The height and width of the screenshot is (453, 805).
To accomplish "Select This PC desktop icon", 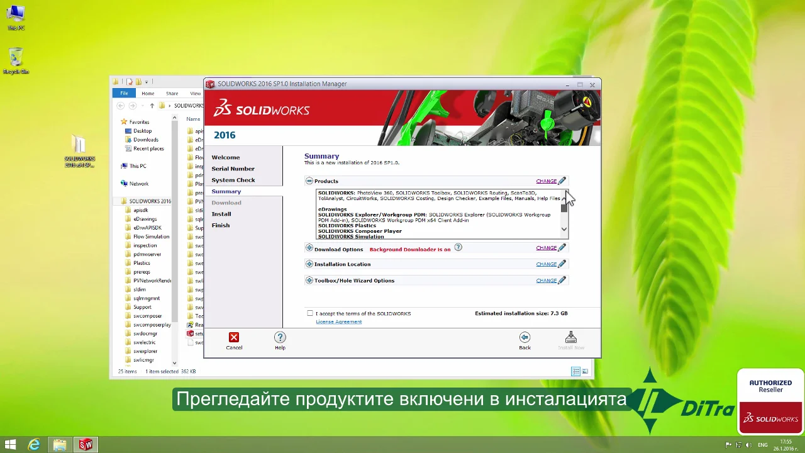I will [16, 17].
